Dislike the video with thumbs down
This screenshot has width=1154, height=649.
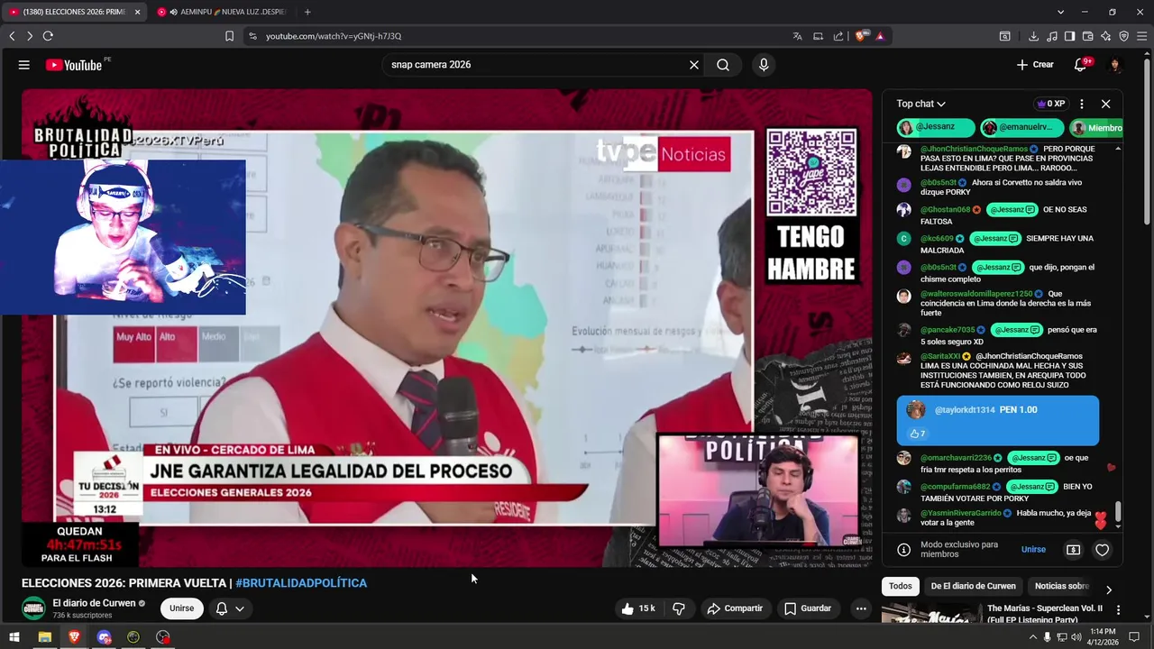[679, 608]
